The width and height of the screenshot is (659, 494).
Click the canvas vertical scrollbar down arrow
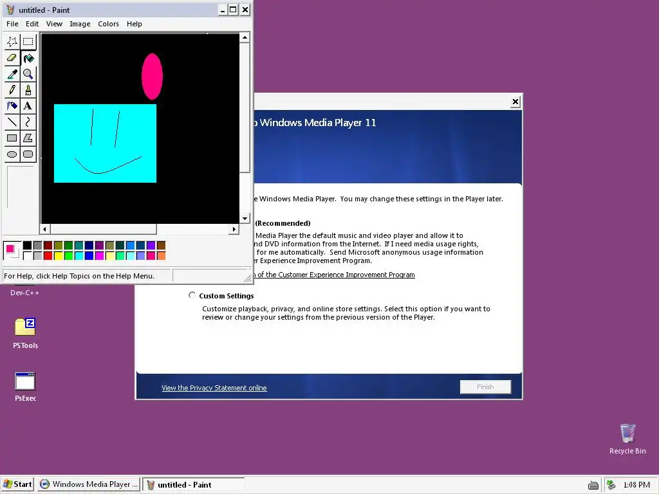(245, 219)
